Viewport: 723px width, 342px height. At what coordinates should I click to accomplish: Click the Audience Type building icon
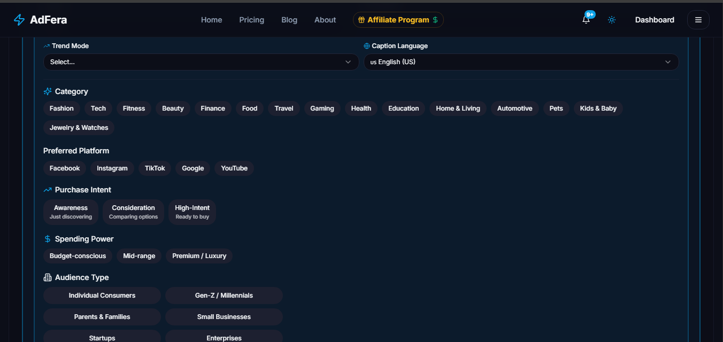(x=48, y=277)
